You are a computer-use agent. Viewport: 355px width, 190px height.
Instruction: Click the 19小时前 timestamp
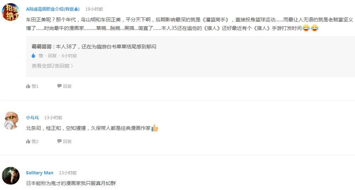(x=94, y=9)
